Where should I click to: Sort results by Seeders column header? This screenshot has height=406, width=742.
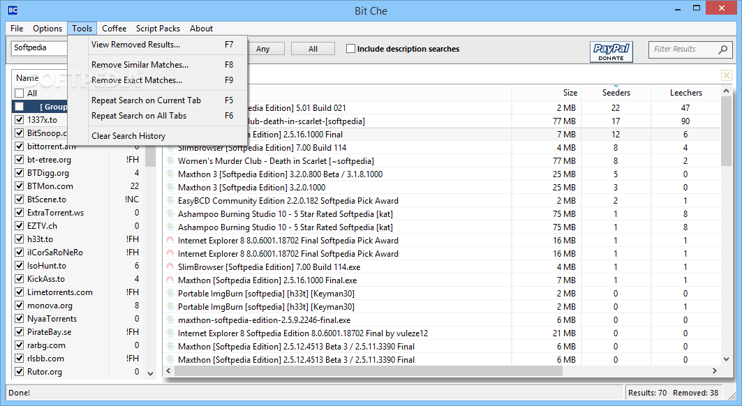(616, 93)
